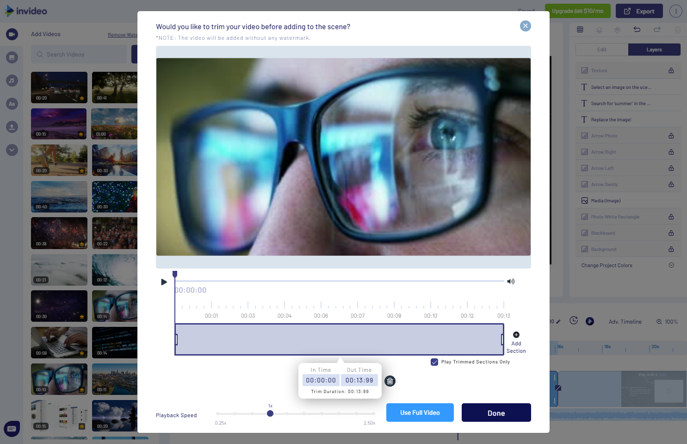This screenshot has height=444, width=687.
Task: Open the user account icon
Action: (x=676, y=11)
